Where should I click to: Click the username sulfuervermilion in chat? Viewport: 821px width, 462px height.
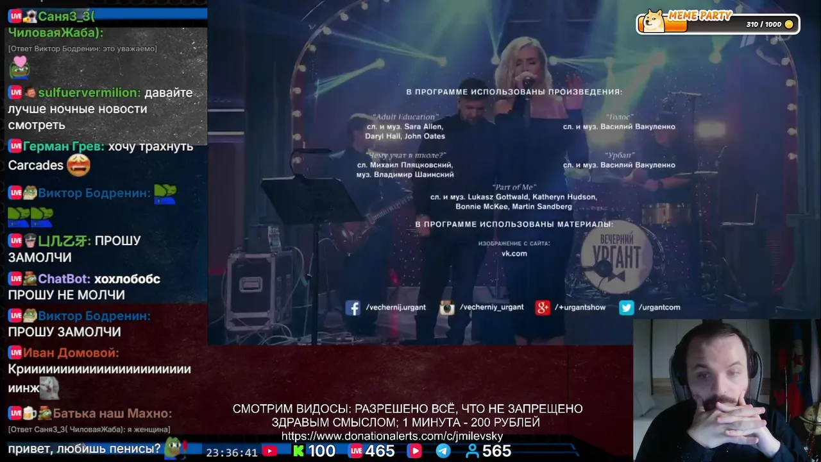coord(89,92)
